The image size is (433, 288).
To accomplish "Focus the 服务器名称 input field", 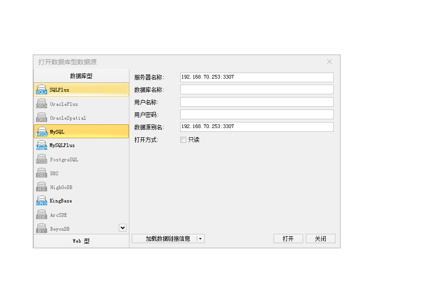I will click(x=257, y=77).
